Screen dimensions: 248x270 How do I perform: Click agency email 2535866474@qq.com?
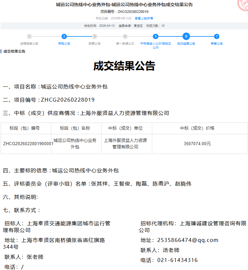(188, 240)
